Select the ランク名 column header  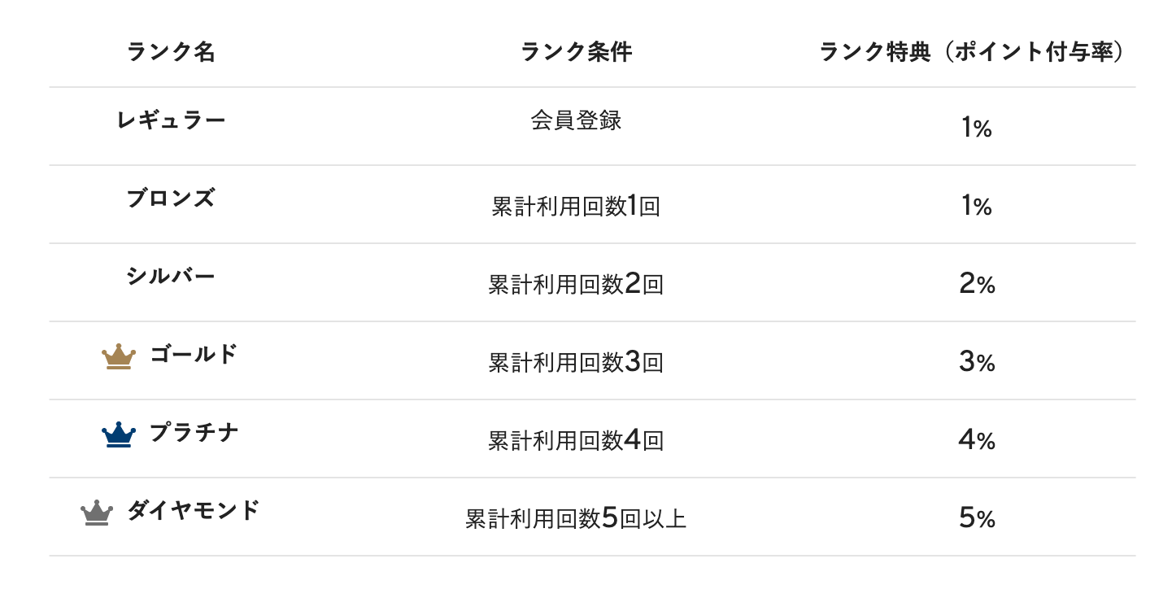tap(171, 52)
